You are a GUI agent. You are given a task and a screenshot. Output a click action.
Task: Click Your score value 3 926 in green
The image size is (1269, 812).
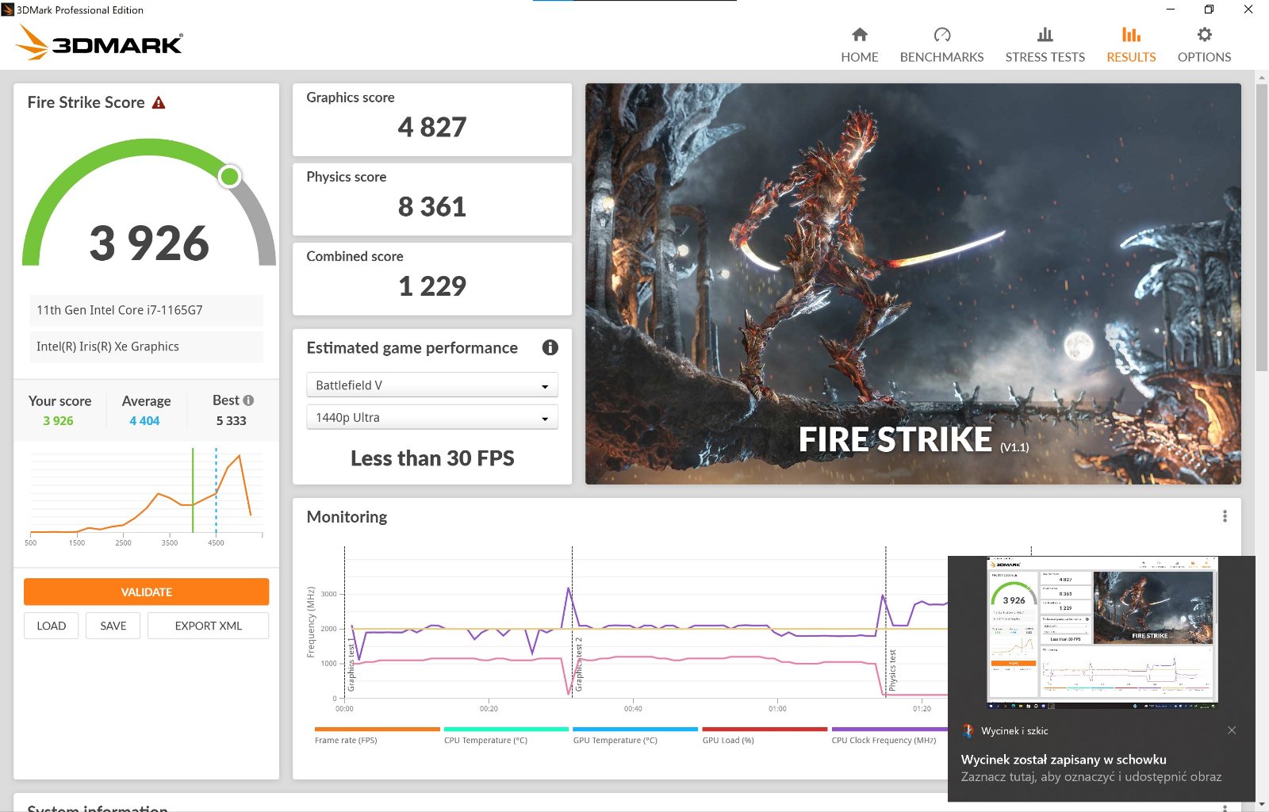(x=58, y=421)
